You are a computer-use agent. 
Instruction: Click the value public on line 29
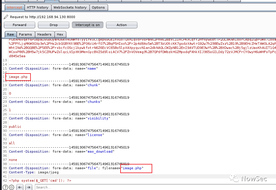coord(15,127)
